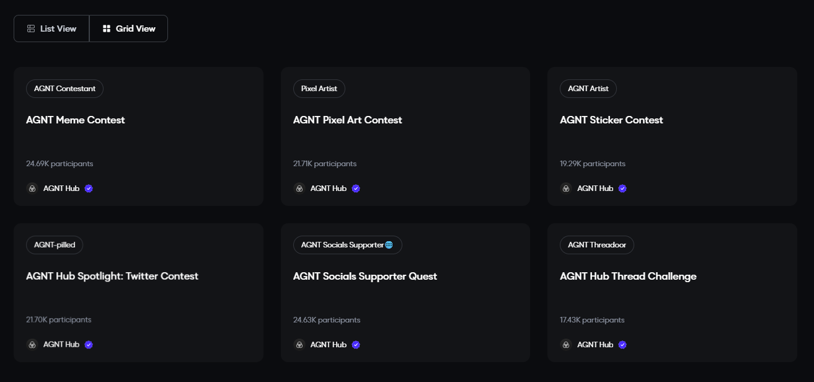Click the AGNT Hub avatar on AGNT Meme Contest

point(32,188)
